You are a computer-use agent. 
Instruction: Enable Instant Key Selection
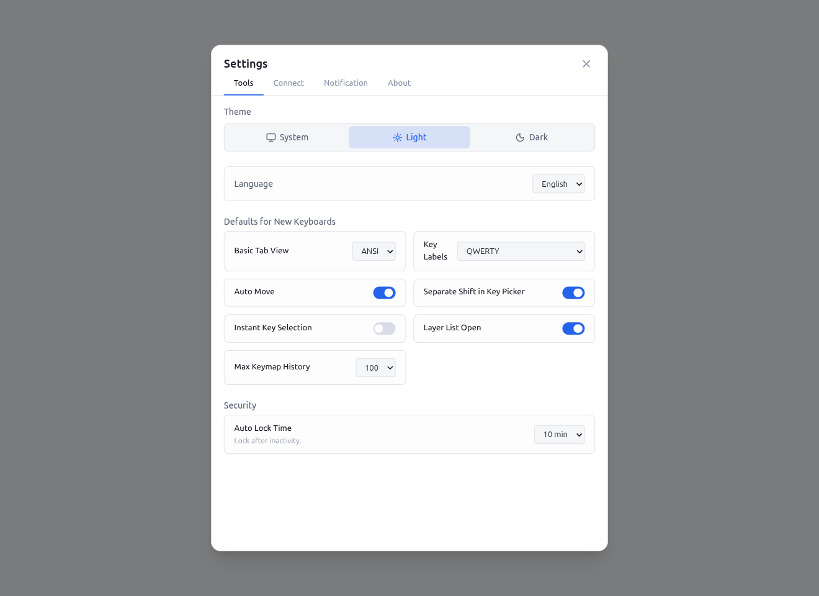(383, 328)
